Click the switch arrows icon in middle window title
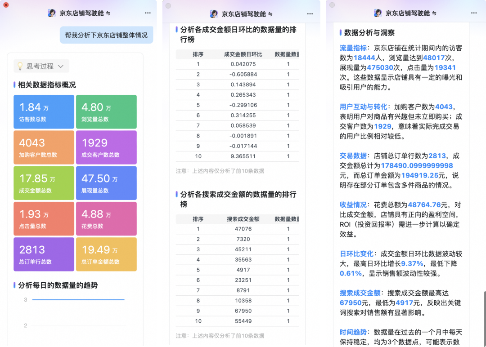The image size is (486, 347). click(x=270, y=14)
